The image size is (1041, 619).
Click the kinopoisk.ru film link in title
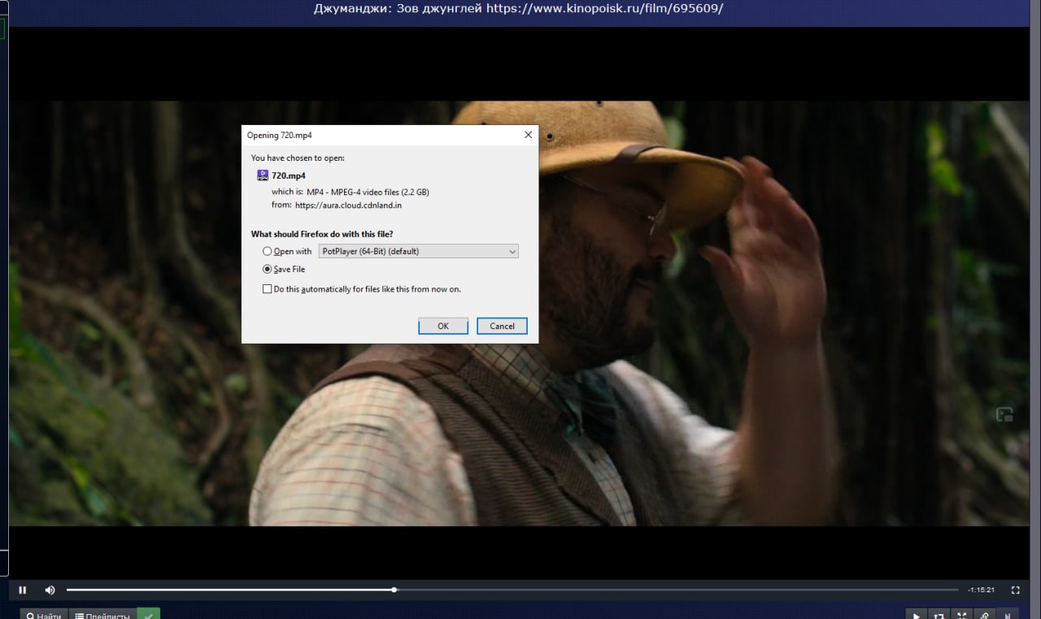(x=604, y=9)
